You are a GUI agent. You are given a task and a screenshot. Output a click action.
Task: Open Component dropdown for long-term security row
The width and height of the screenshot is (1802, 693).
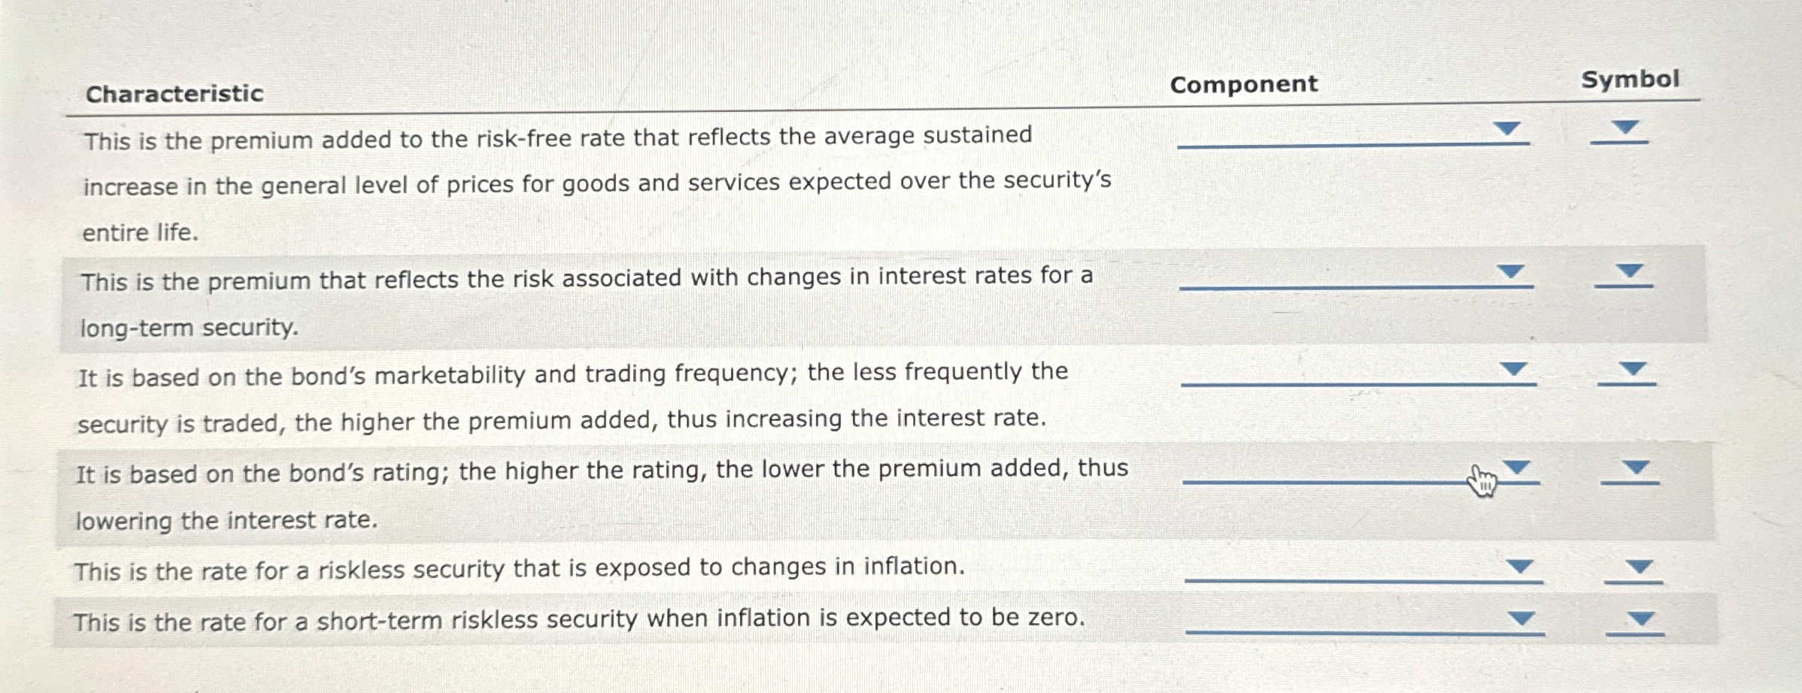pyautogui.click(x=1356, y=275)
